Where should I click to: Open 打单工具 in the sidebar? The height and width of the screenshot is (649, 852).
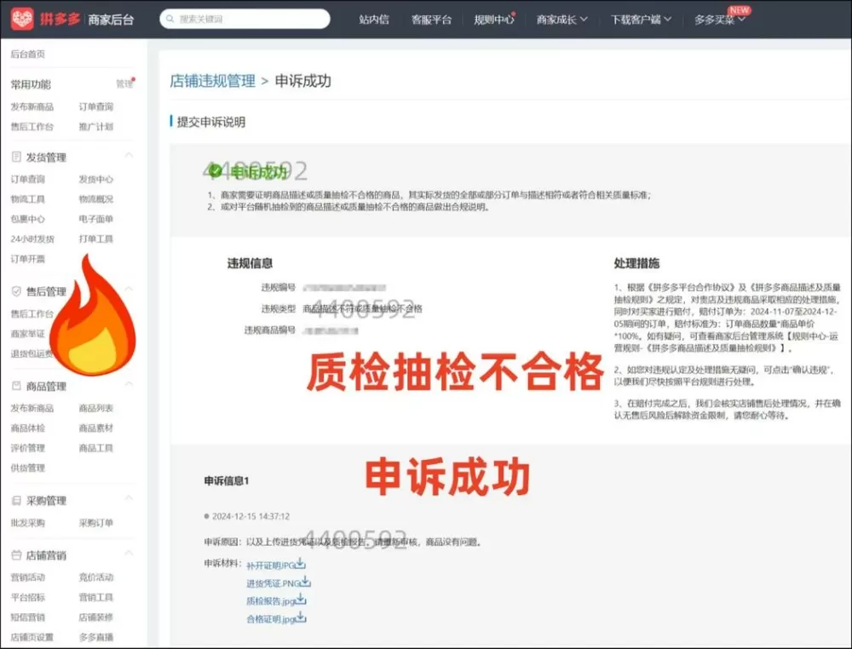(96, 239)
